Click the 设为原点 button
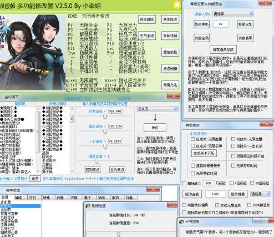Viewport: 274px width, 237px height. click(117, 170)
